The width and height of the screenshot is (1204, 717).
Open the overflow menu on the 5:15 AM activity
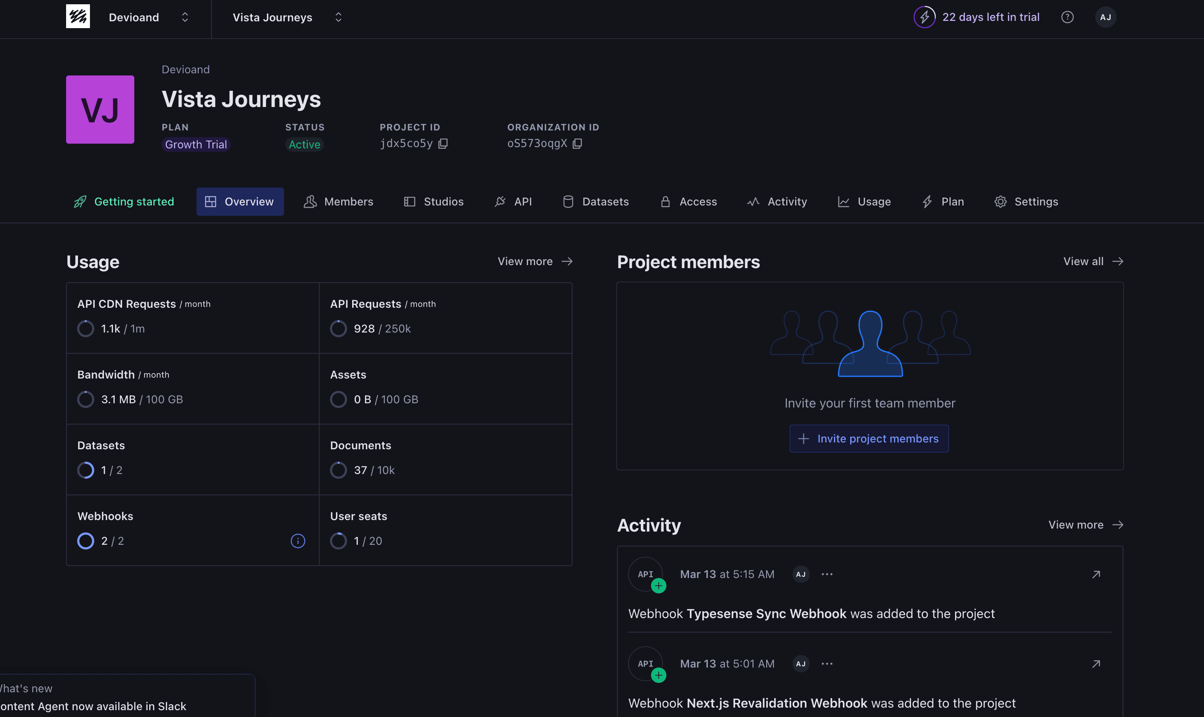pos(827,574)
